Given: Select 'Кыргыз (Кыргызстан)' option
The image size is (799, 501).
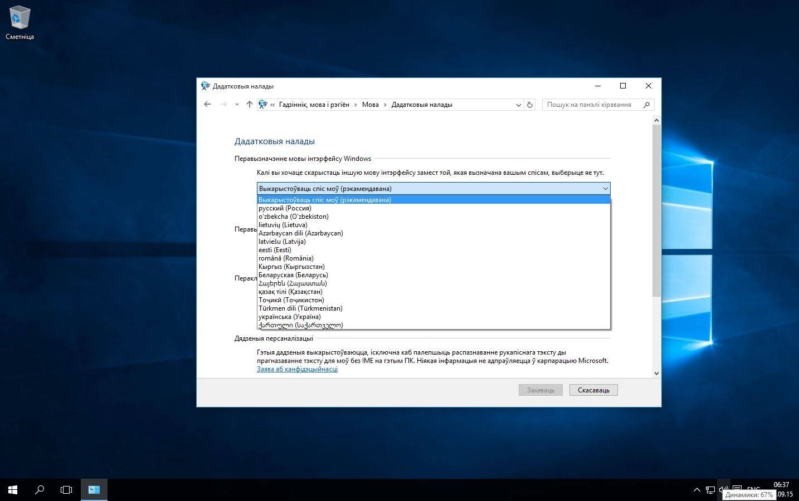Looking at the screenshot, I should [433, 267].
